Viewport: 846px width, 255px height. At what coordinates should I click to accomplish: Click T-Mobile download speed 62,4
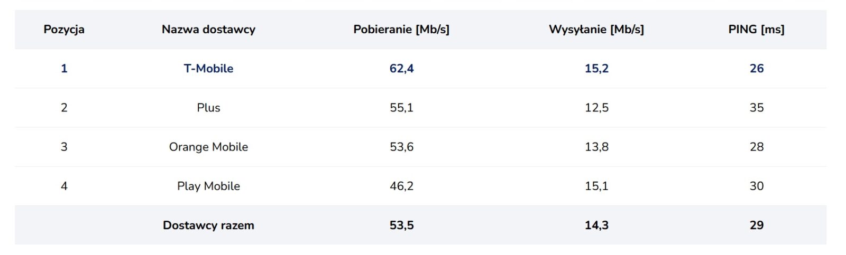point(401,69)
